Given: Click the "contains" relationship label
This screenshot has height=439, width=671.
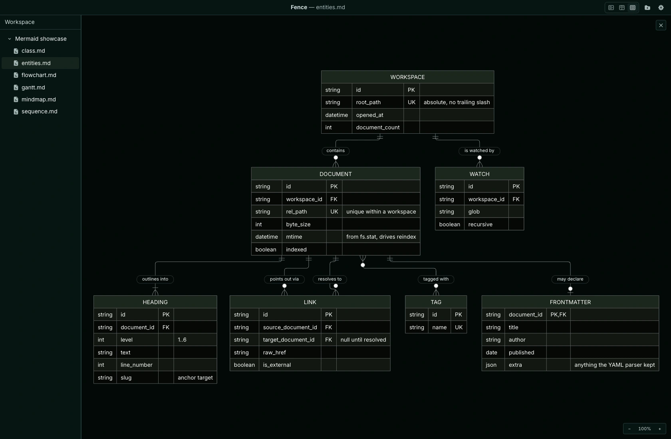Looking at the screenshot, I should [335, 151].
